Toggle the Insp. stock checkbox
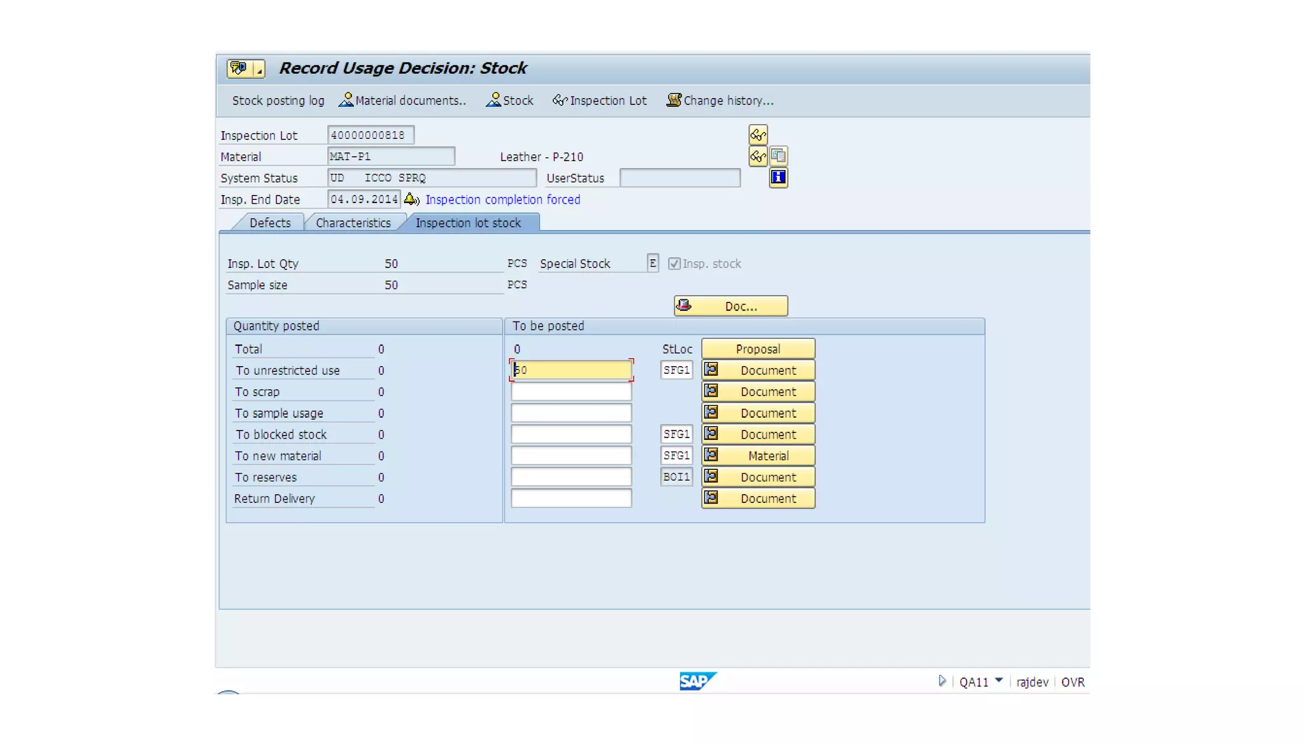Image resolution: width=1304 pixels, height=745 pixels. [x=674, y=264]
